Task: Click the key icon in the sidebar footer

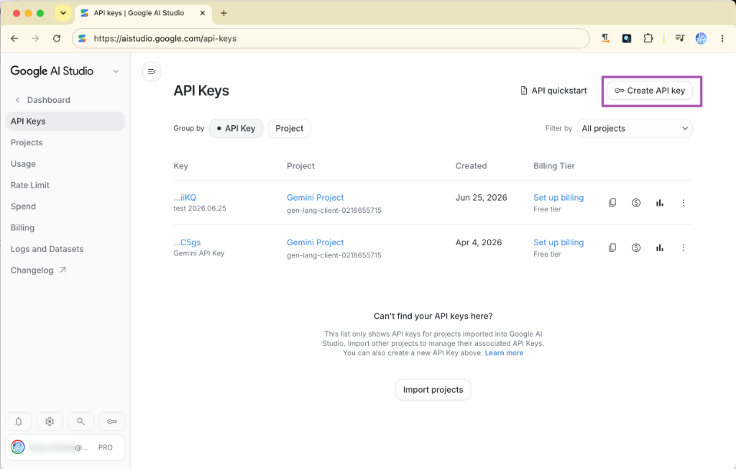Action: click(x=111, y=422)
